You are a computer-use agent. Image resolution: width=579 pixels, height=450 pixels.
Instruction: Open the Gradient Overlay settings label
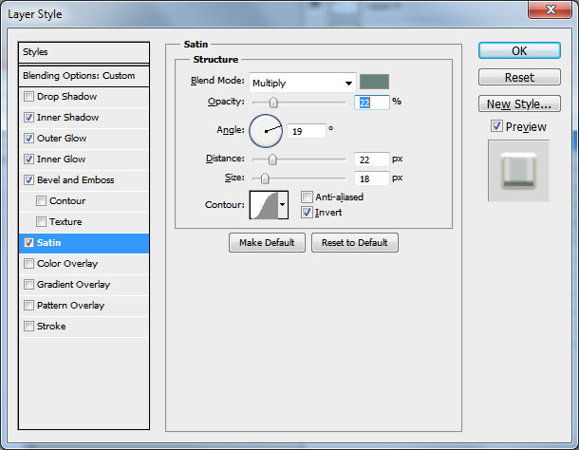coord(73,285)
